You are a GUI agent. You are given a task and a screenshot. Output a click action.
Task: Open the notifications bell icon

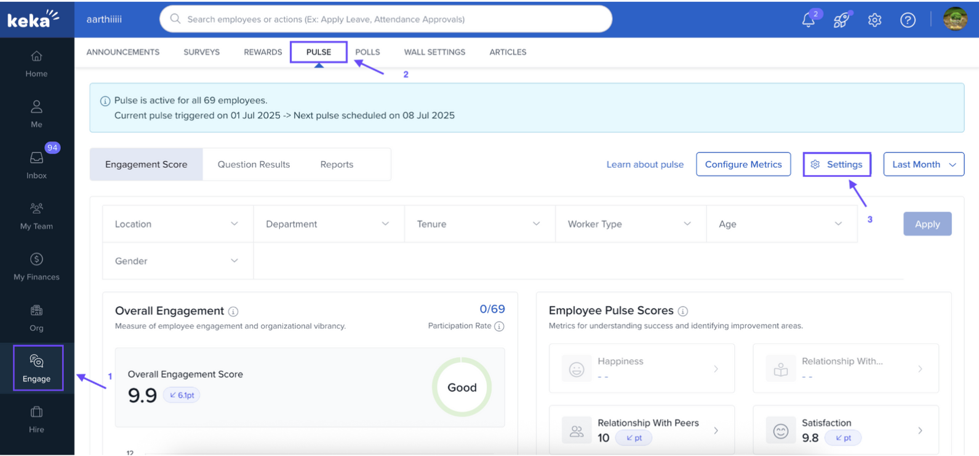[x=809, y=20]
